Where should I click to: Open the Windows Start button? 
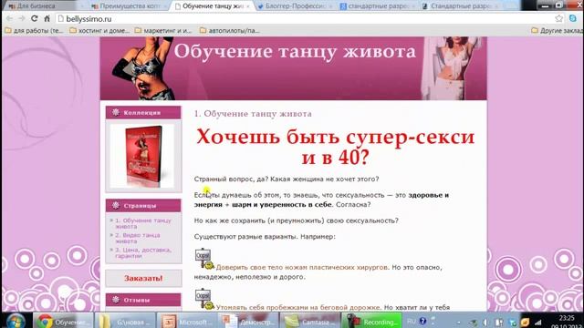point(16,321)
